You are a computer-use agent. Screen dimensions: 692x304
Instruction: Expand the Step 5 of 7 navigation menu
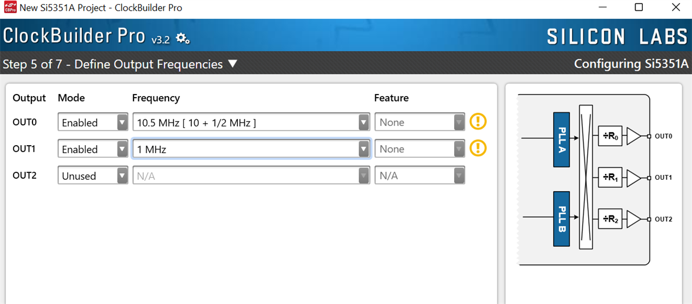click(x=232, y=64)
